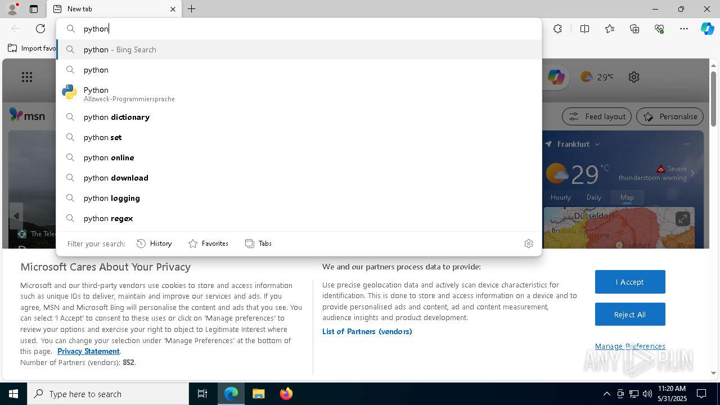Switch to the Hourly weather tab
Viewport: 720px width, 405px height.
[x=561, y=197]
